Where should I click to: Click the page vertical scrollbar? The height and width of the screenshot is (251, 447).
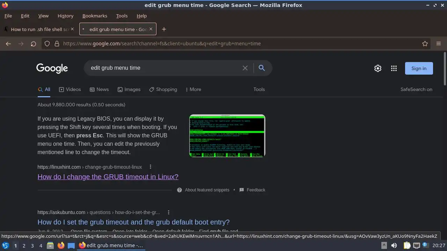coord(445,68)
